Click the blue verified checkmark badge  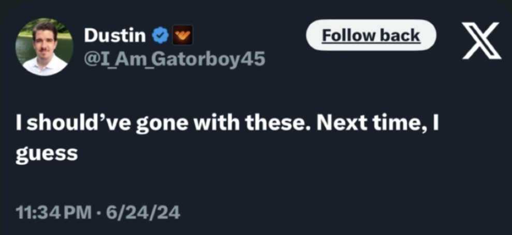coord(160,36)
